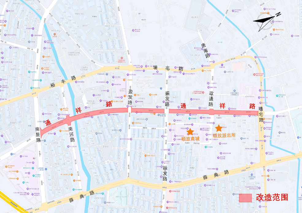Click the 南星路 road label
302x213 pixels.
point(38,135)
